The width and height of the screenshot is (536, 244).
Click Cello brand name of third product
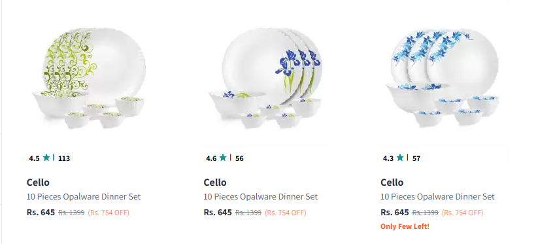(392, 183)
